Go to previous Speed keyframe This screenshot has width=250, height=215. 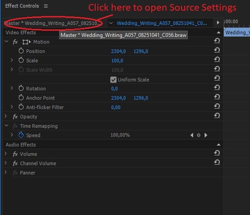pyautogui.click(x=192, y=135)
